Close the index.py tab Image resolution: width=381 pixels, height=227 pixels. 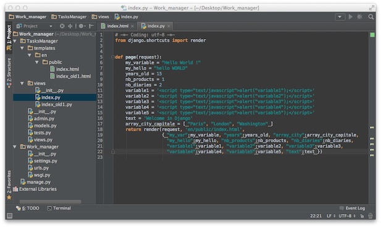point(169,26)
